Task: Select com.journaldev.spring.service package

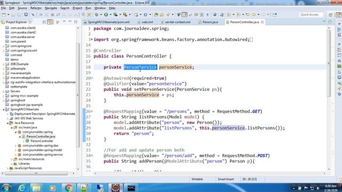Action: 42,155
